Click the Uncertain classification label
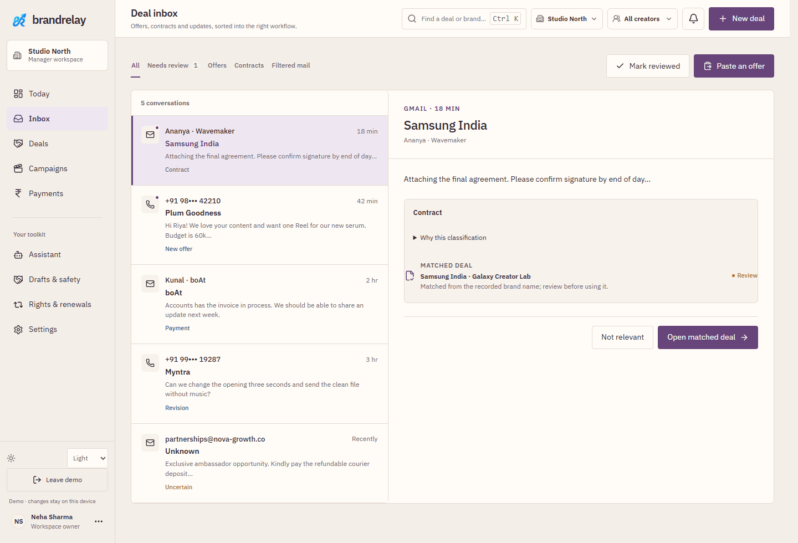 (x=178, y=487)
